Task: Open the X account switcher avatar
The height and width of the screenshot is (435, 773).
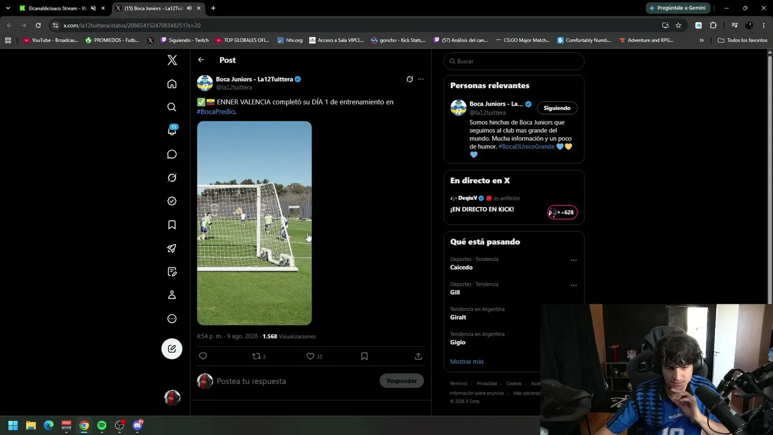Action: click(172, 397)
